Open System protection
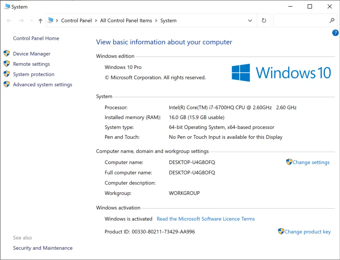 [34, 74]
